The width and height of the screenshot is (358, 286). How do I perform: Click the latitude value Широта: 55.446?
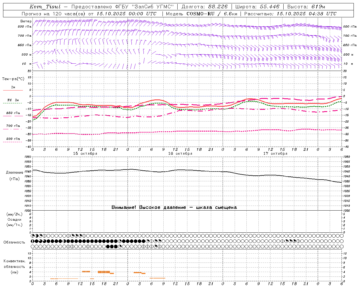257,7
